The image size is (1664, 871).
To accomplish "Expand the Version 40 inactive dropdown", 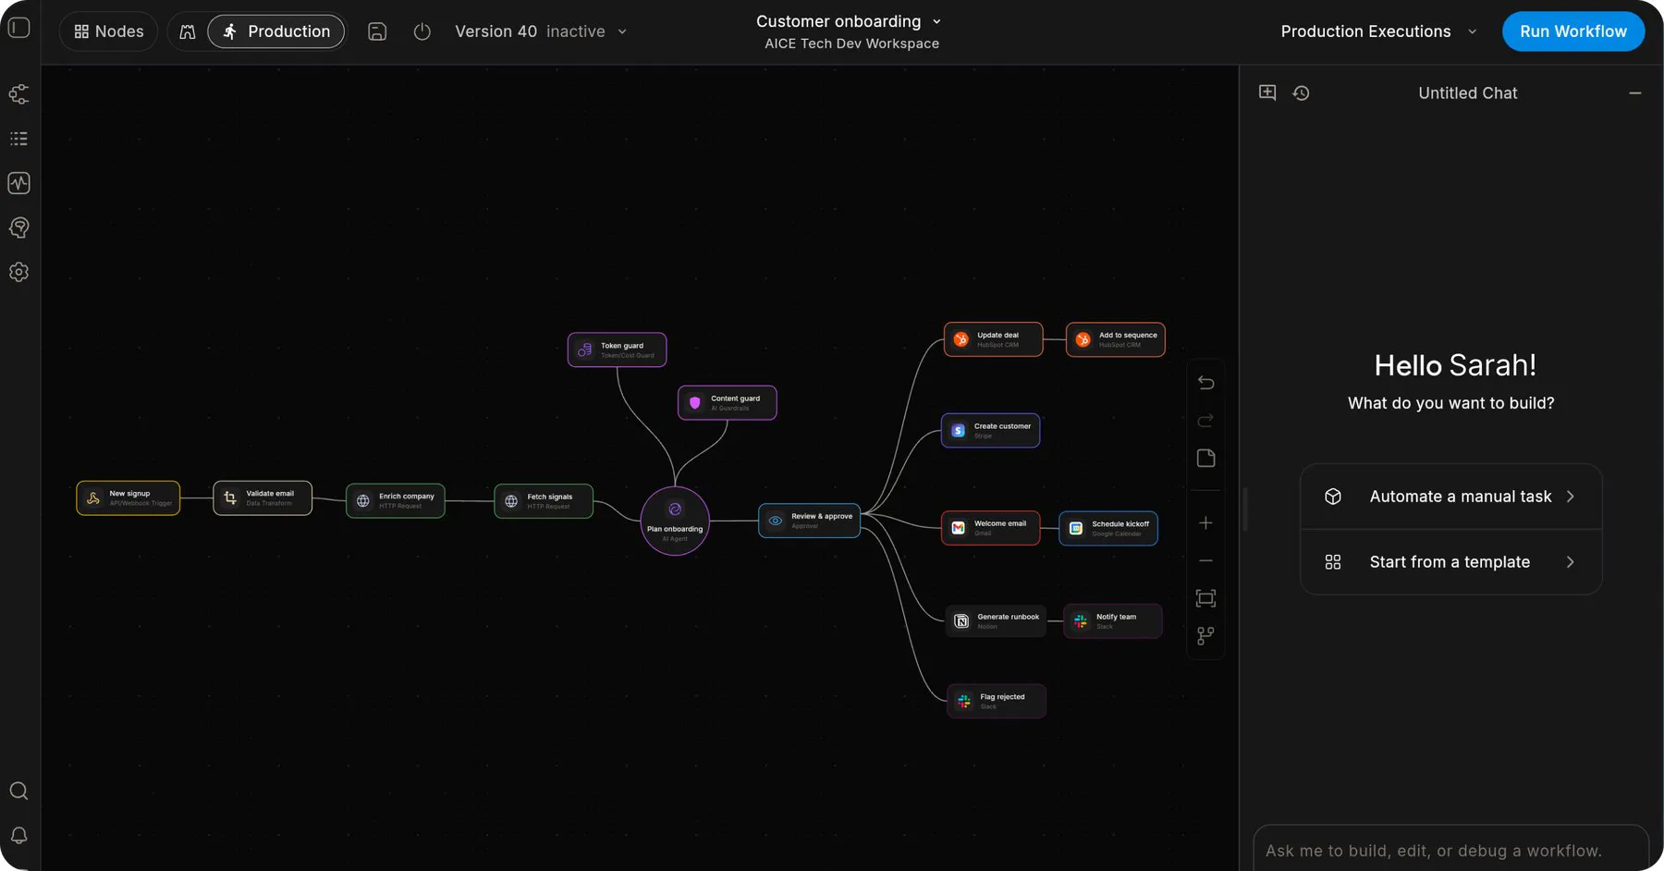I will coord(541,31).
